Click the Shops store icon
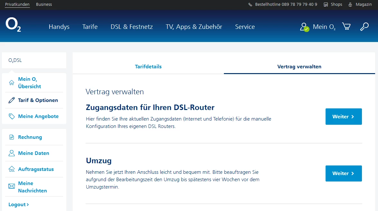 pos(326,4)
